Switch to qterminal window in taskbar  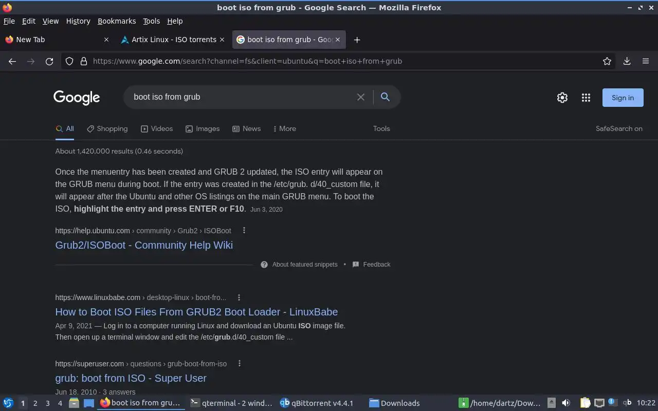pyautogui.click(x=231, y=403)
